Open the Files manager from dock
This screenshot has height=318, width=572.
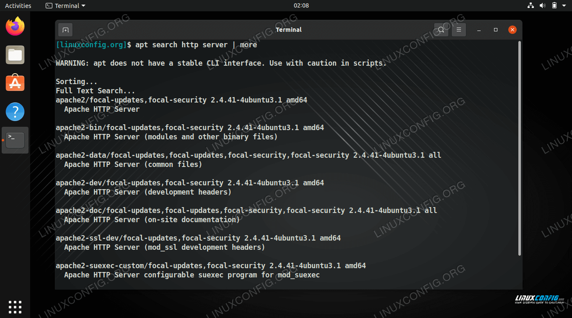[x=15, y=55]
